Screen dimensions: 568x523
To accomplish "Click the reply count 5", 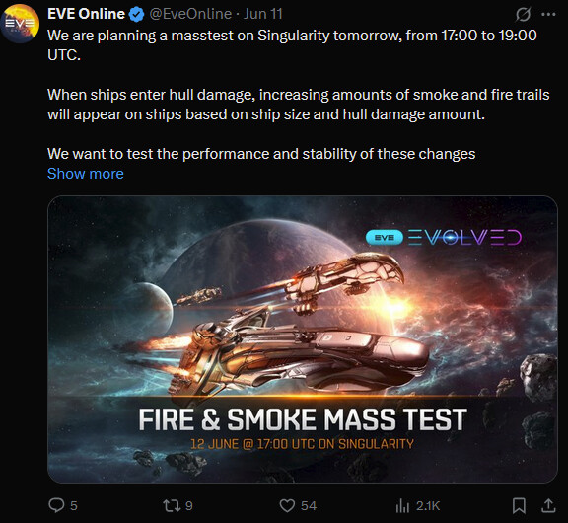I will (x=74, y=505).
